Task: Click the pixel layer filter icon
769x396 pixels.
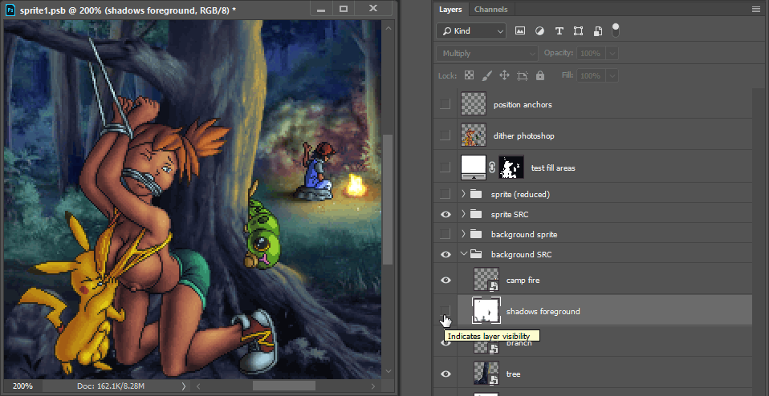Action: pos(520,31)
